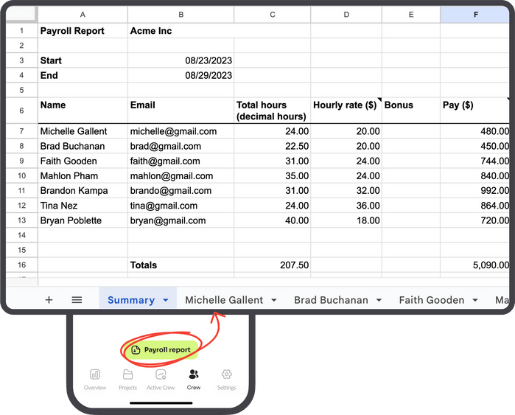Click the michelle@gmail.com email cell
The width and height of the screenshot is (515, 415).
click(x=174, y=131)
